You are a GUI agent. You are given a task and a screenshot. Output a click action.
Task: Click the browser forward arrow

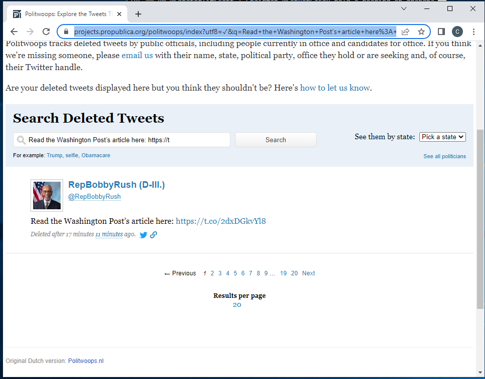(30, 32)
